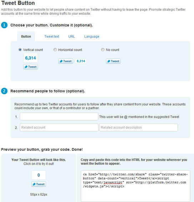194x202 pixels.
Task: Choose the No count radio option
Action: tap(103, 49)
